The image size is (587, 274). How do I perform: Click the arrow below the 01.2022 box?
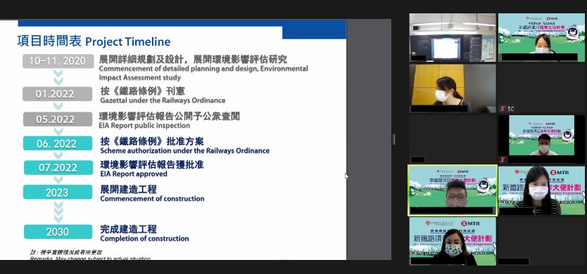click(x=58, y=107)
